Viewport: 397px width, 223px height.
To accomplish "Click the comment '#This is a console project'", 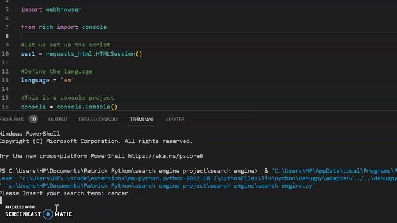I will pos(67,98).
